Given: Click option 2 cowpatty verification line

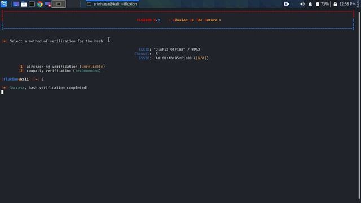Looking at the screenshot, I should 60,70.
